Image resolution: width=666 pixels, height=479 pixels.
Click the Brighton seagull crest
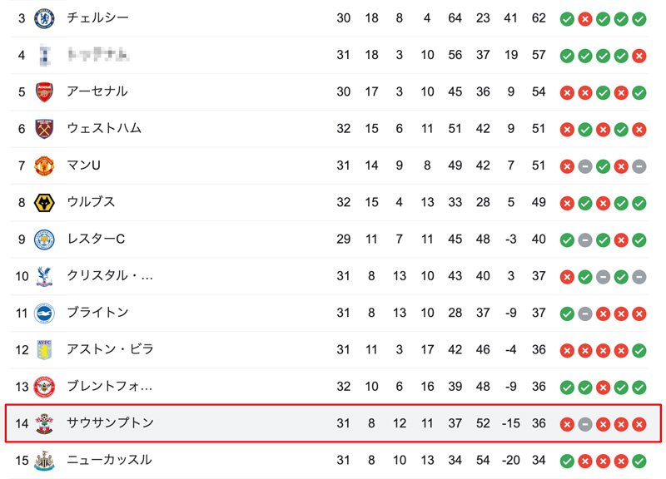(x=44, y=314)
